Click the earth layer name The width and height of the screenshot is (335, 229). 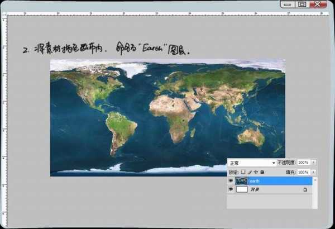coord(255,181)
